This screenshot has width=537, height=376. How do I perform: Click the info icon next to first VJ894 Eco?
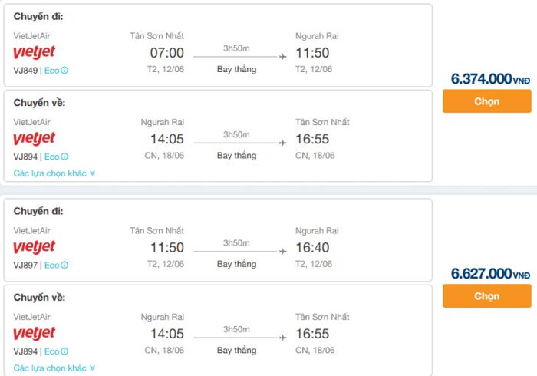64,157
